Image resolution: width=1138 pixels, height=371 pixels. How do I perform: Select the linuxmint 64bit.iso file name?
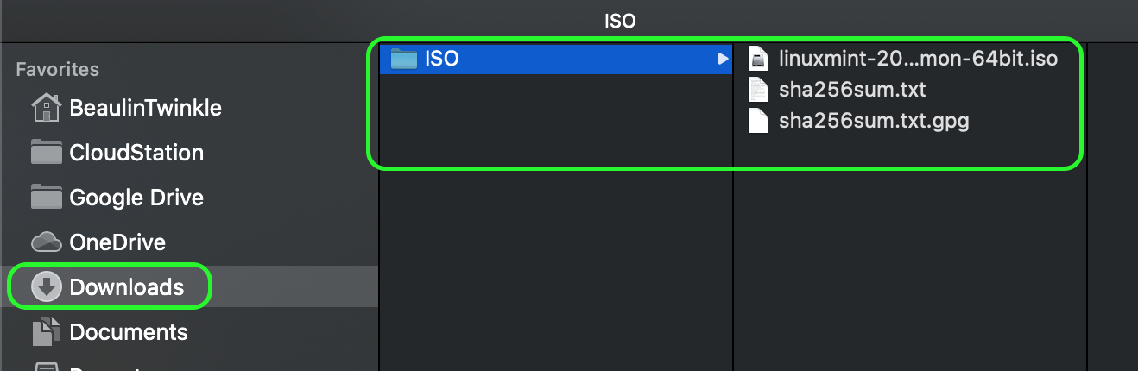tap(918, 59)
